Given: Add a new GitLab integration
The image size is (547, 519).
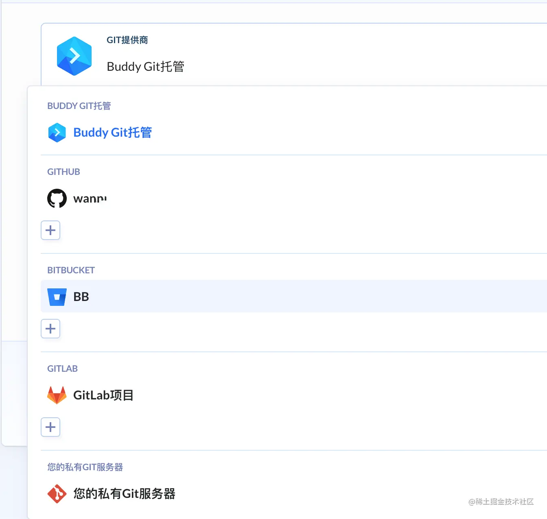Looking at the screenshot, I should click(x=50, y=427).
